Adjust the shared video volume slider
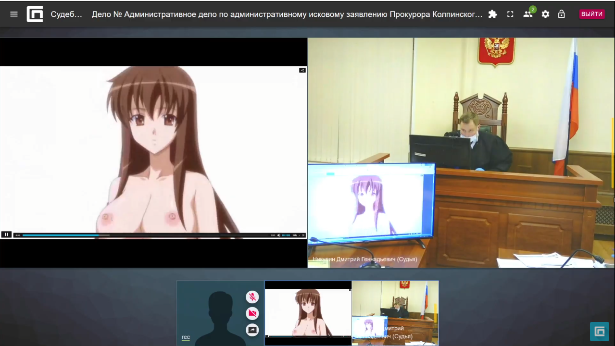The image size is (615, 346). pos(286,235)
